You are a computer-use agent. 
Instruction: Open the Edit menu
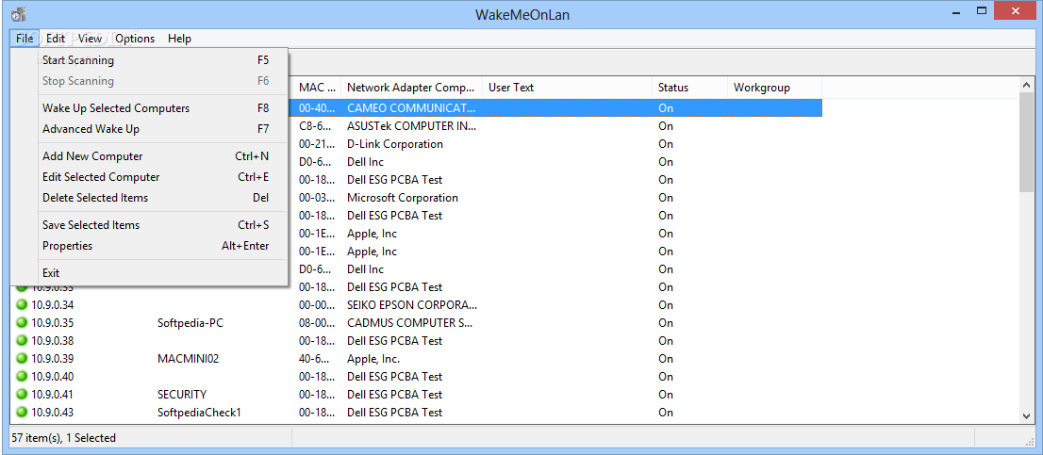(56, 39)
